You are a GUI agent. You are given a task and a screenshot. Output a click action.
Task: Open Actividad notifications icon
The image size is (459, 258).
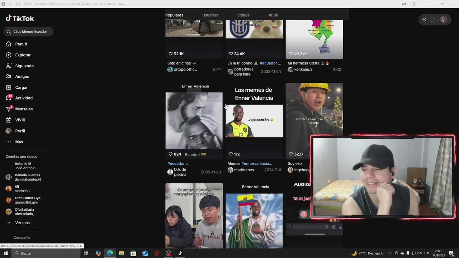[x=9, y=98]
